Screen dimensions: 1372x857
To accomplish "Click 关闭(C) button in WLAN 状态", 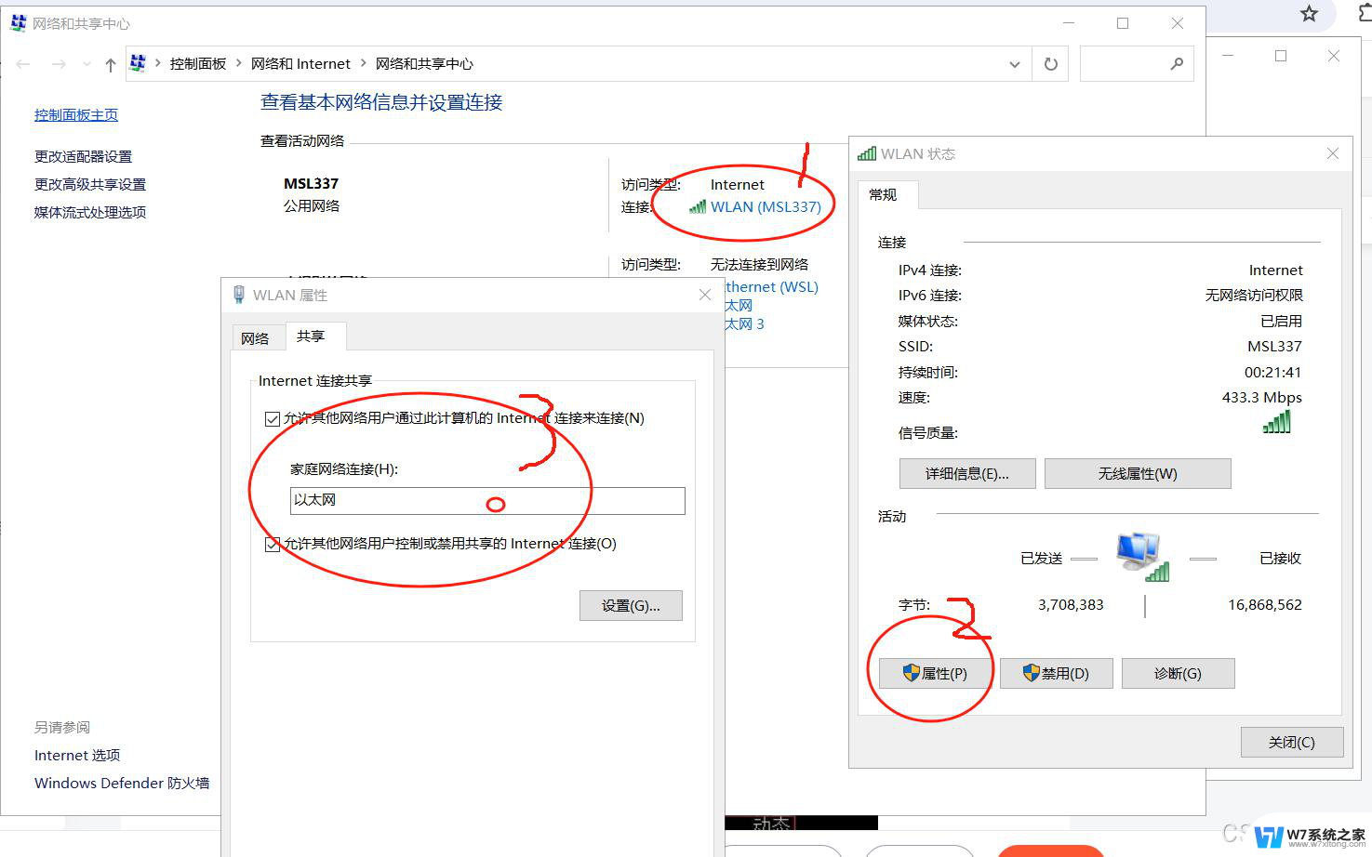I will (x=1292, y=743).
